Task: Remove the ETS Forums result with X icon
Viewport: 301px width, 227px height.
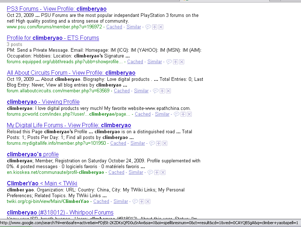Action: [182, 62]
